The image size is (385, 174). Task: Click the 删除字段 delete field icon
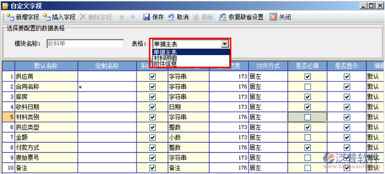tap(83, 17)
